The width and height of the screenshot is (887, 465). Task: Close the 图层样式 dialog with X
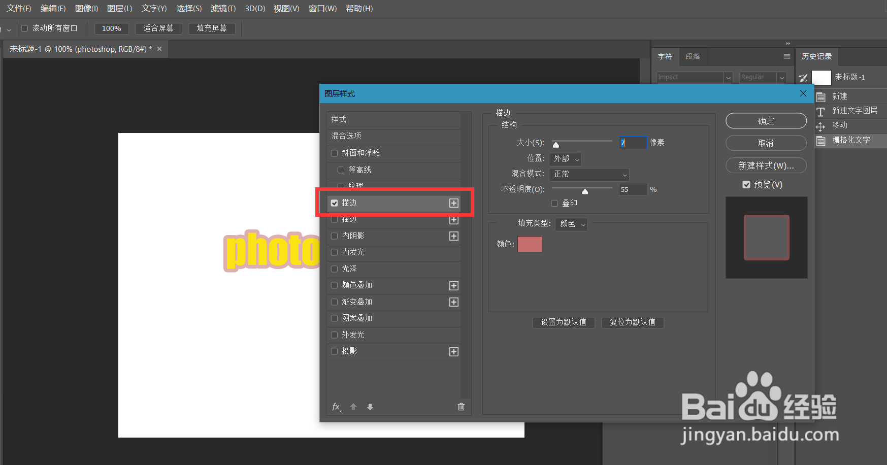click(803, 93)
